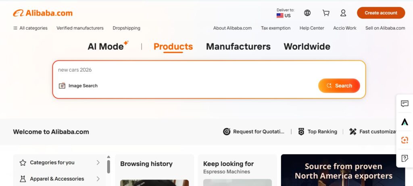Open the North America exporters banner
413x186 pixels.
click(343, 170)
